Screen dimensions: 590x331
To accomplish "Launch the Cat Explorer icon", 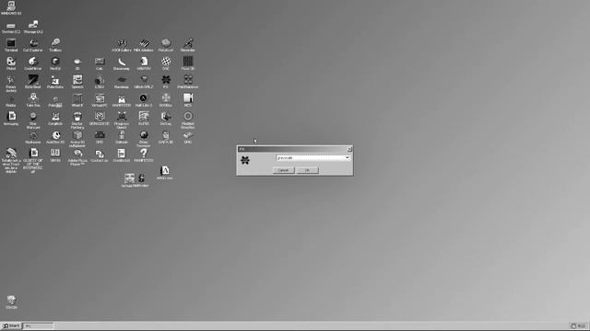I will coord(33,45).
